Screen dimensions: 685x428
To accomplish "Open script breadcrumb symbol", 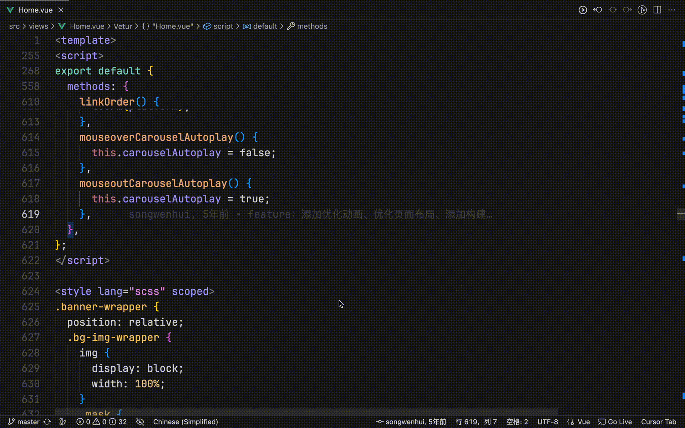I will click(x=218, y=26).
